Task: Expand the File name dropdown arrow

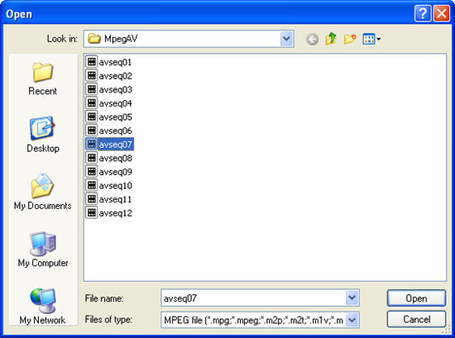Action: point(352,298)
